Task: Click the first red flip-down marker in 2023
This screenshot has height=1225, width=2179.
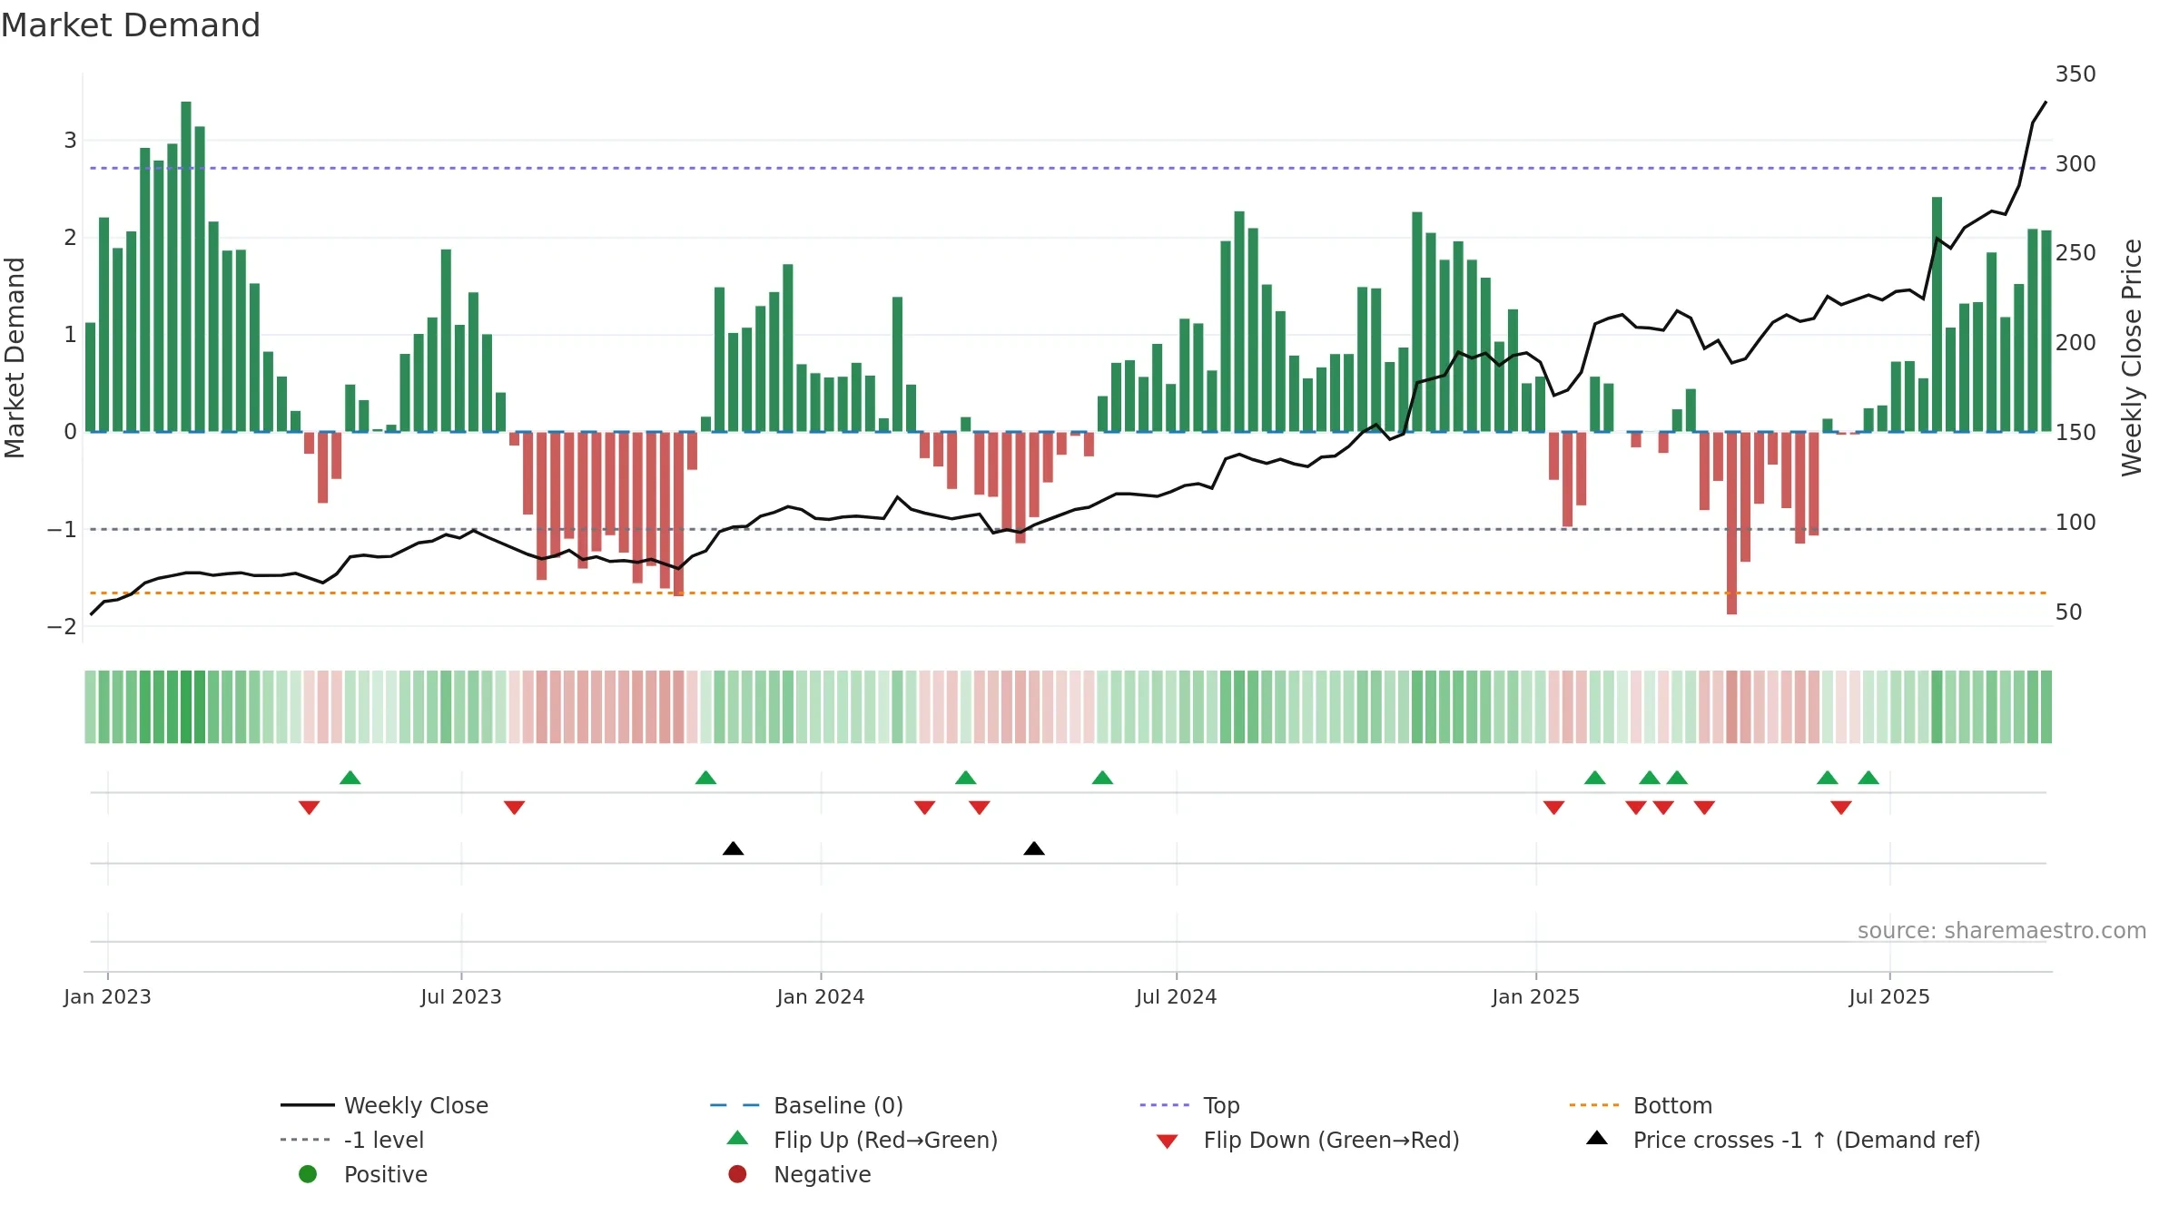Action: pos(309,808)
